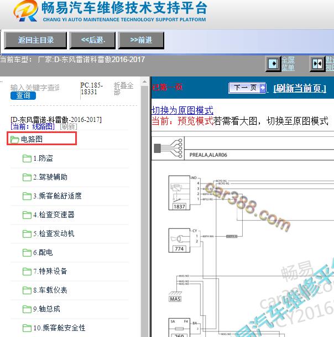Click component 1837 in the diagram
Screen dimensions: 334x337
(x=179, y=193)
